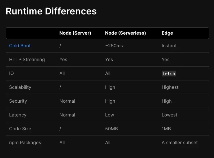Click the Highest scalability cell

[x=170, y=87]
